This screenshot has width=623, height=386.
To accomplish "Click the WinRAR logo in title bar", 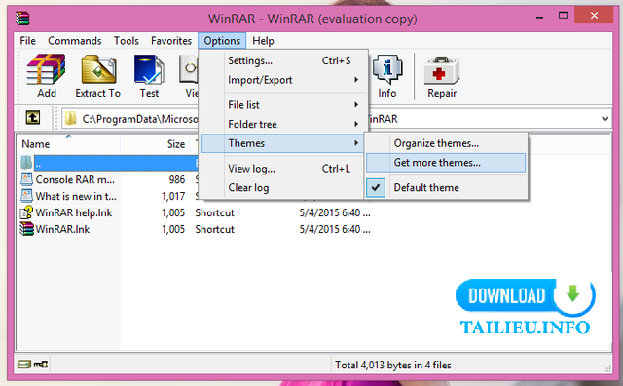I will click(x=22, y=18).
